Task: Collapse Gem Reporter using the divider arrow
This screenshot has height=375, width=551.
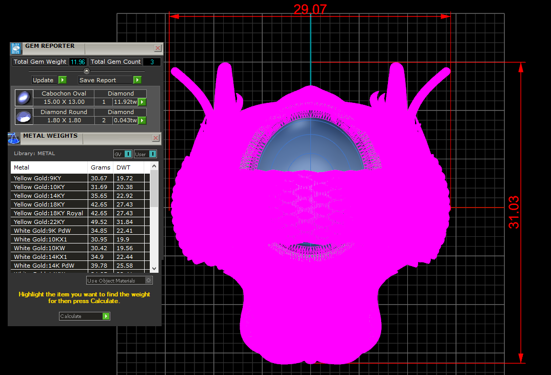Action: pos(86,71)
